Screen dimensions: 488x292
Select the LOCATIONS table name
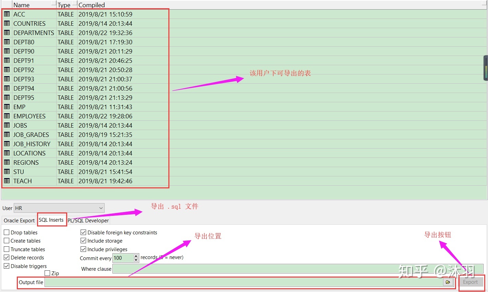pyautogui.click(x=29, y=153)
